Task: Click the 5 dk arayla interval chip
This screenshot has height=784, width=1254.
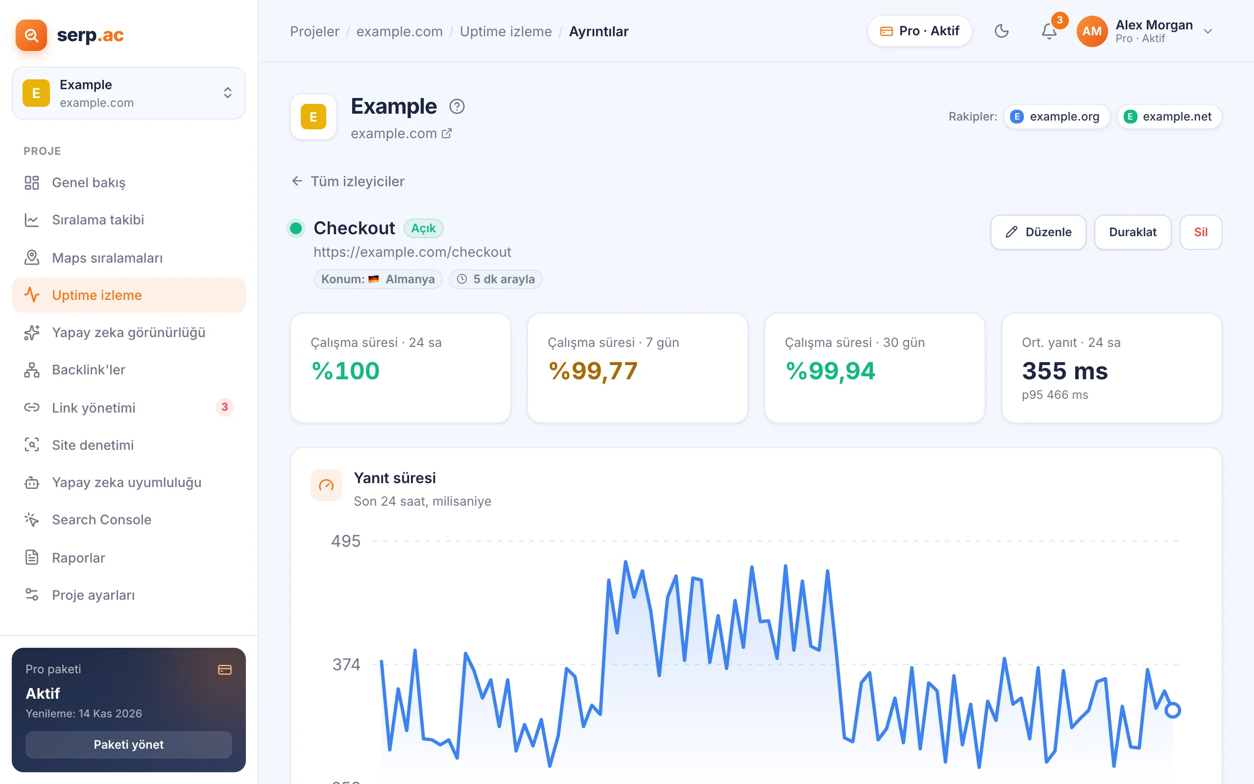Action: pos(495,279)
